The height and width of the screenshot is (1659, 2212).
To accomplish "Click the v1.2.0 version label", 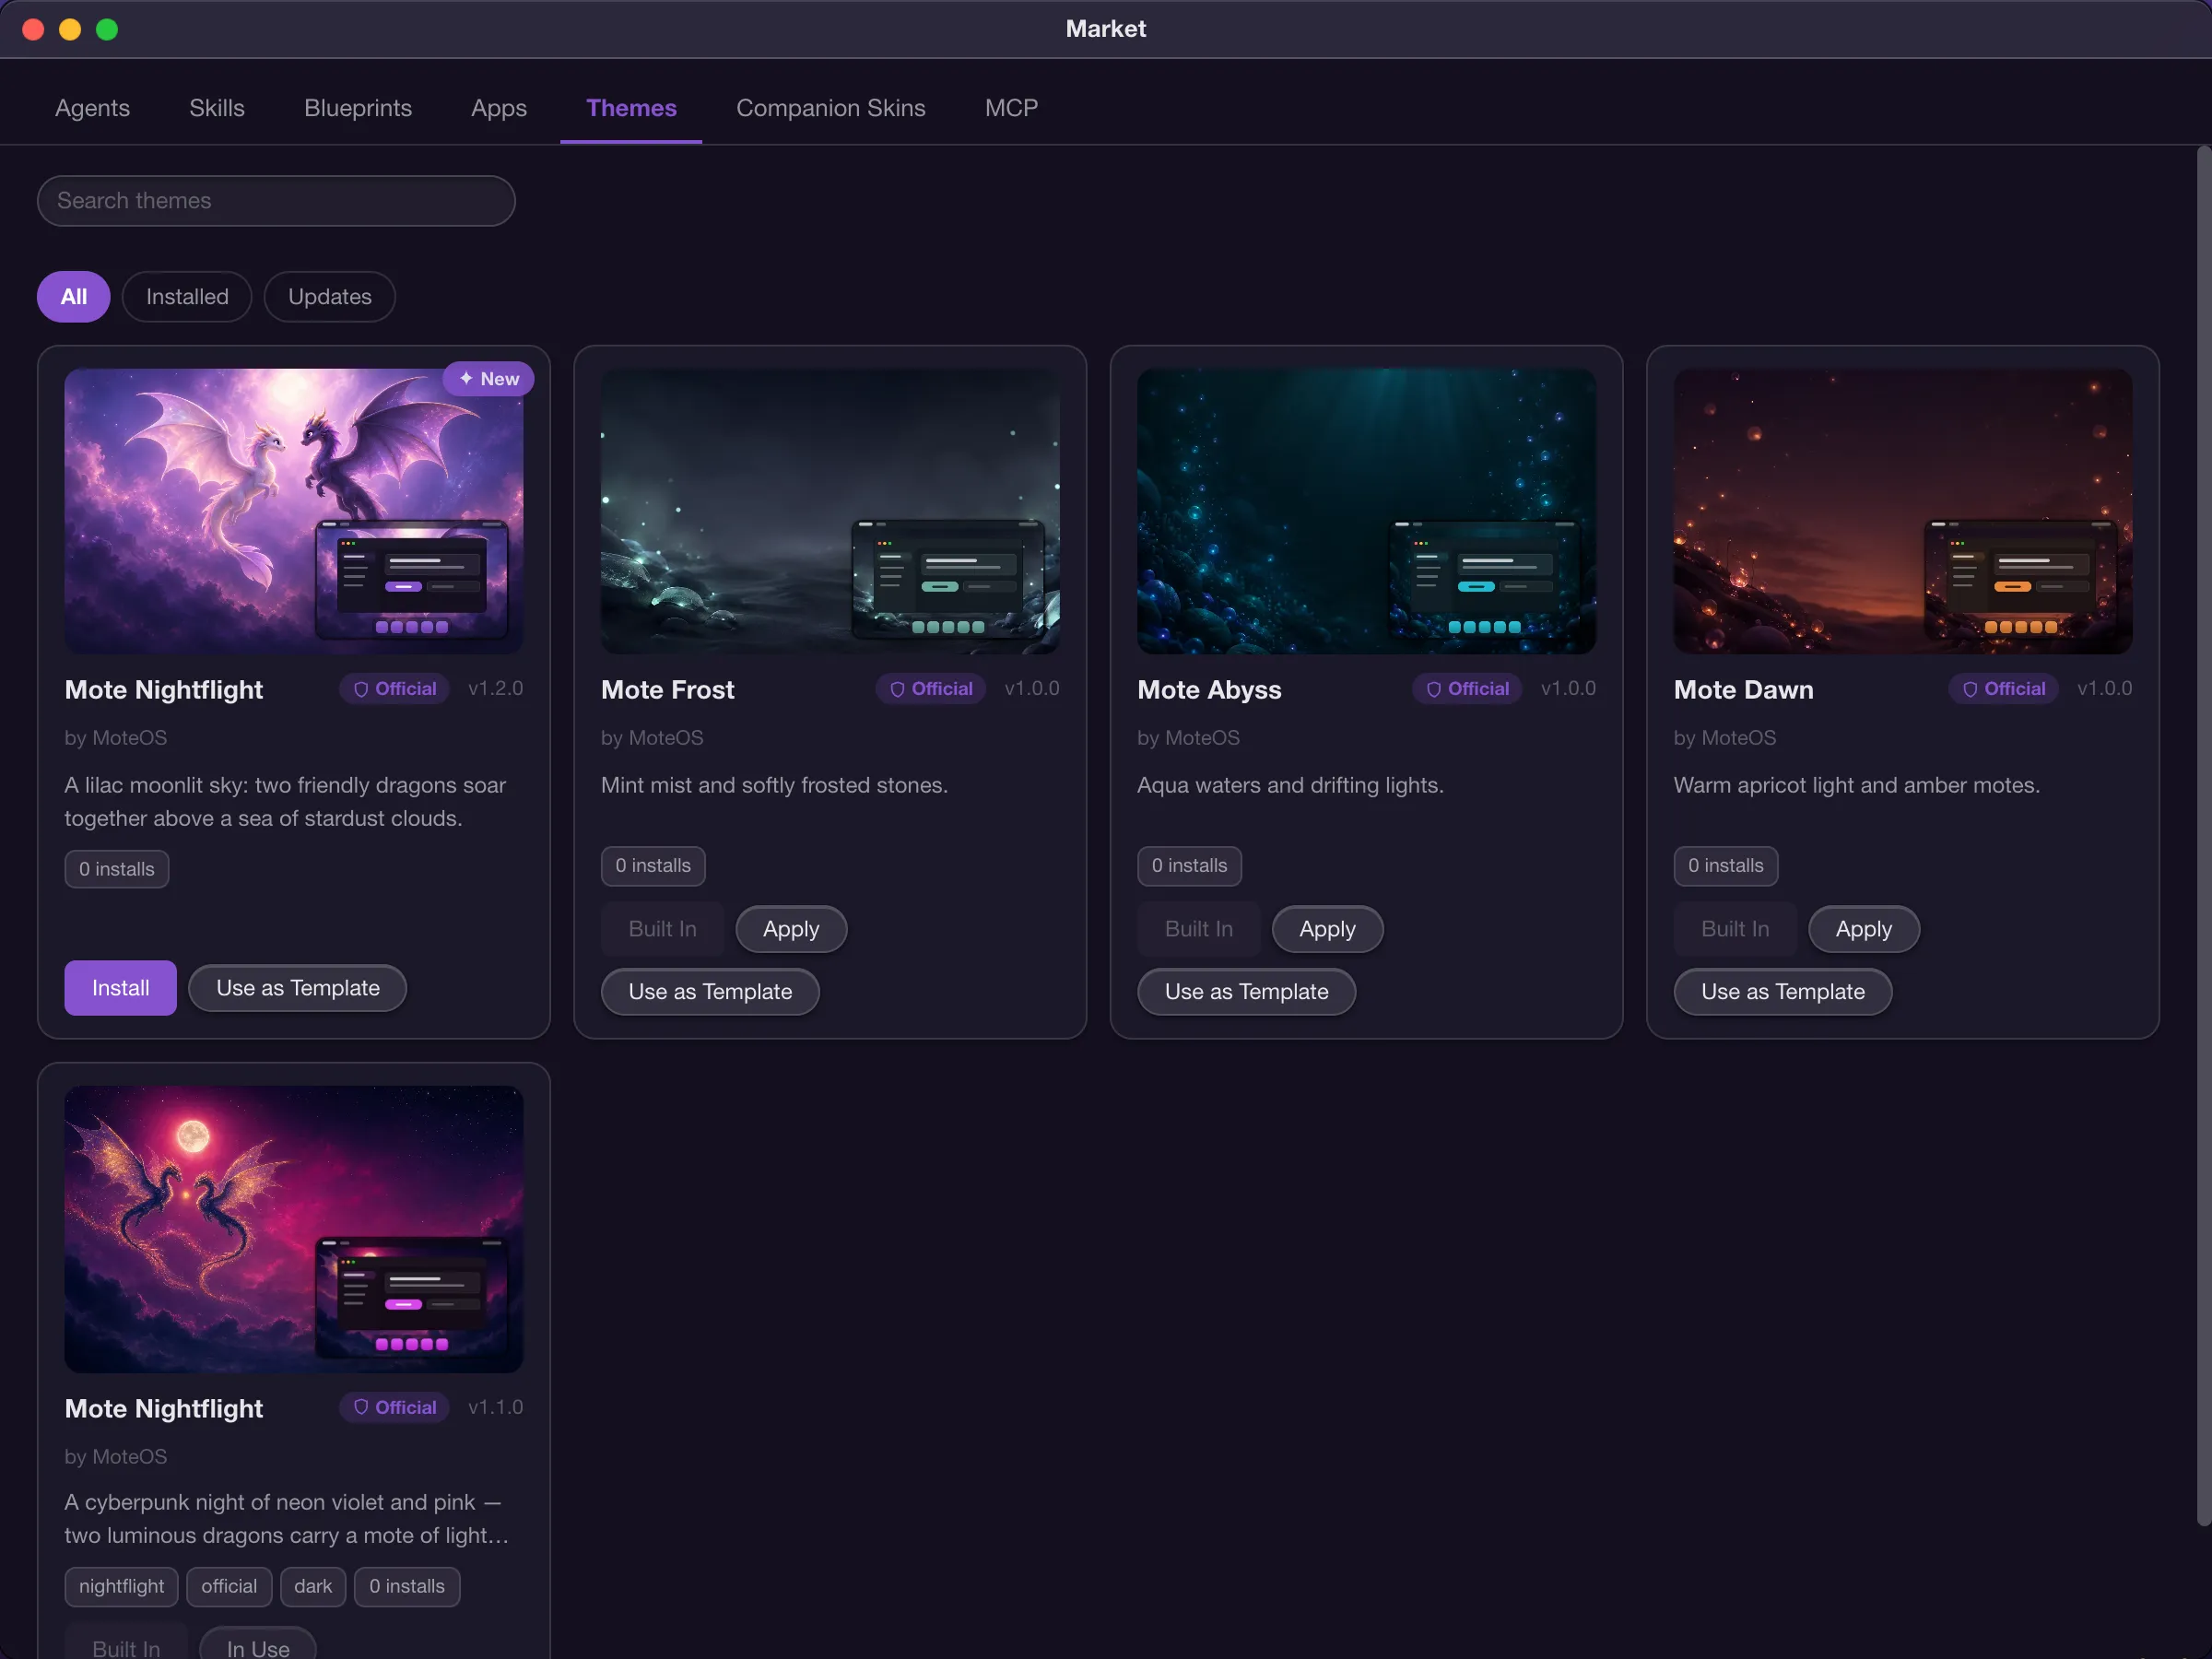I will [496, 688].
